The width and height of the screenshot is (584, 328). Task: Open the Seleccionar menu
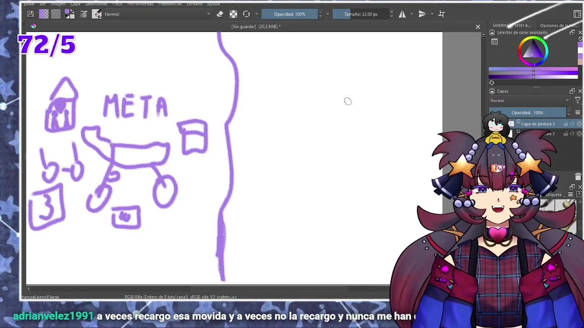click(96, 4)
